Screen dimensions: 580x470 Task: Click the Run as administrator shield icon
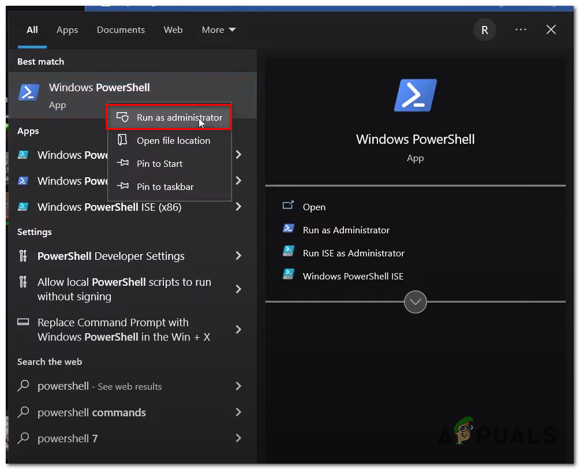(x=122, y=117)
